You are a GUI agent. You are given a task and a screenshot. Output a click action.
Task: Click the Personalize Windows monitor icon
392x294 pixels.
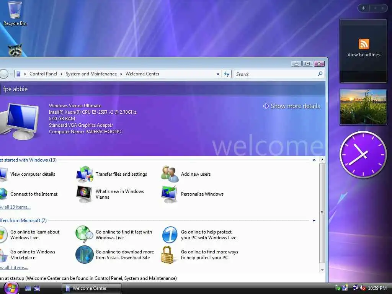point(170,194)
